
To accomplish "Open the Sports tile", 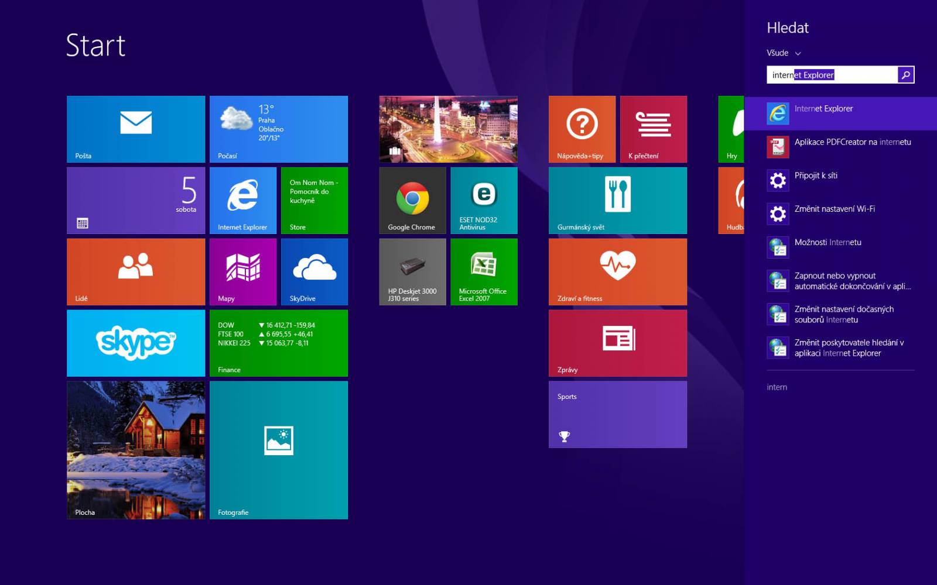I will [x=618, y=415].
